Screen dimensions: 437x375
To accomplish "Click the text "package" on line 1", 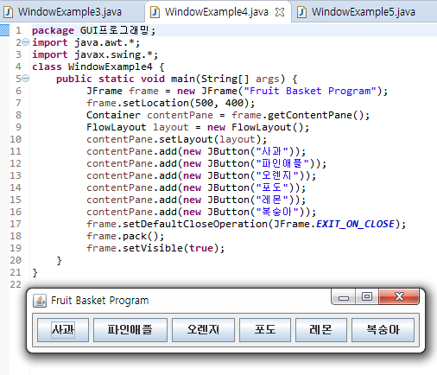I will point(53,30).
